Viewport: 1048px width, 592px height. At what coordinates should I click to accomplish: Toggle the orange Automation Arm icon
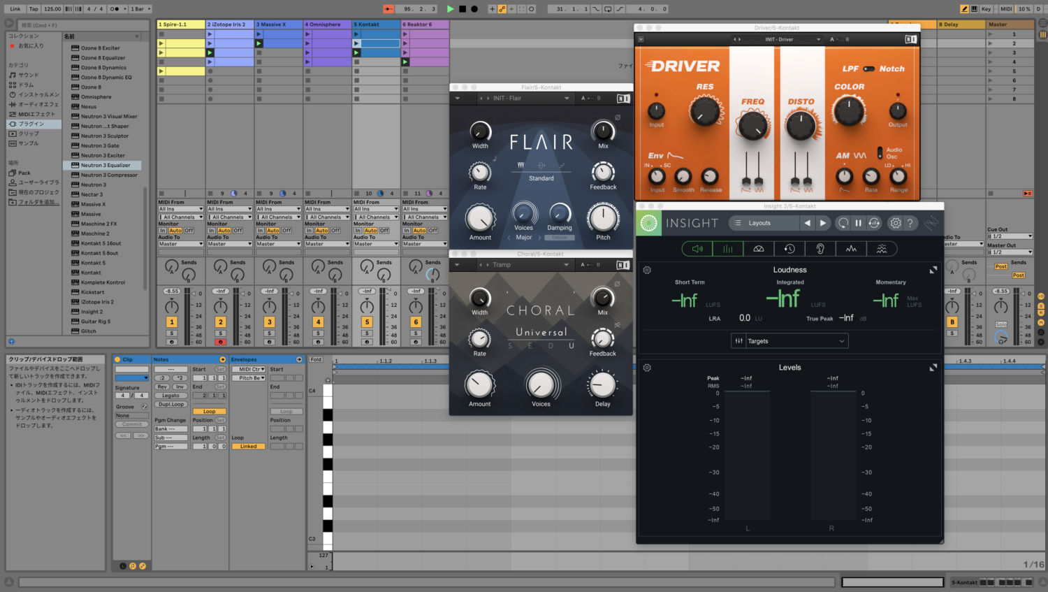pyautogui.click(x=502, y=9)
